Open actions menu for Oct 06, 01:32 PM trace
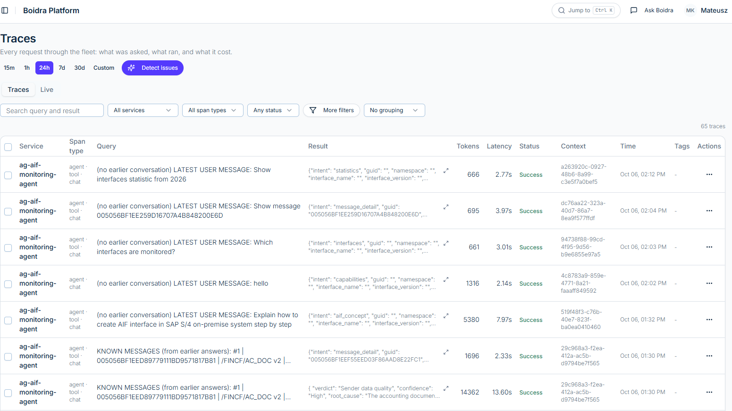 pyautogui.click(x=709, y=320)
